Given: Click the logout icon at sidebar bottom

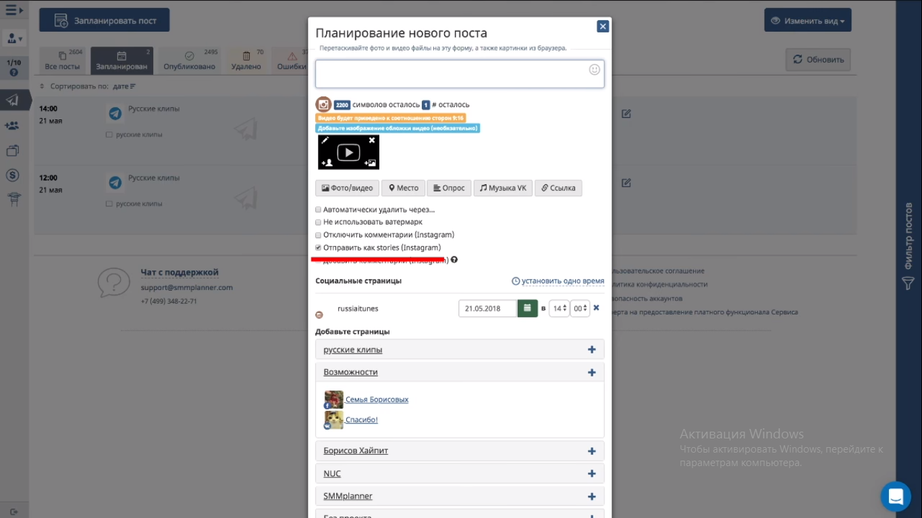Looking at the screenshot, I should tap(13, 511).
